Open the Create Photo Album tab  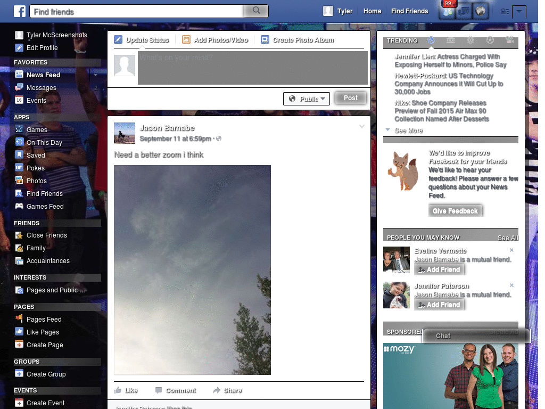pos(299,39)
